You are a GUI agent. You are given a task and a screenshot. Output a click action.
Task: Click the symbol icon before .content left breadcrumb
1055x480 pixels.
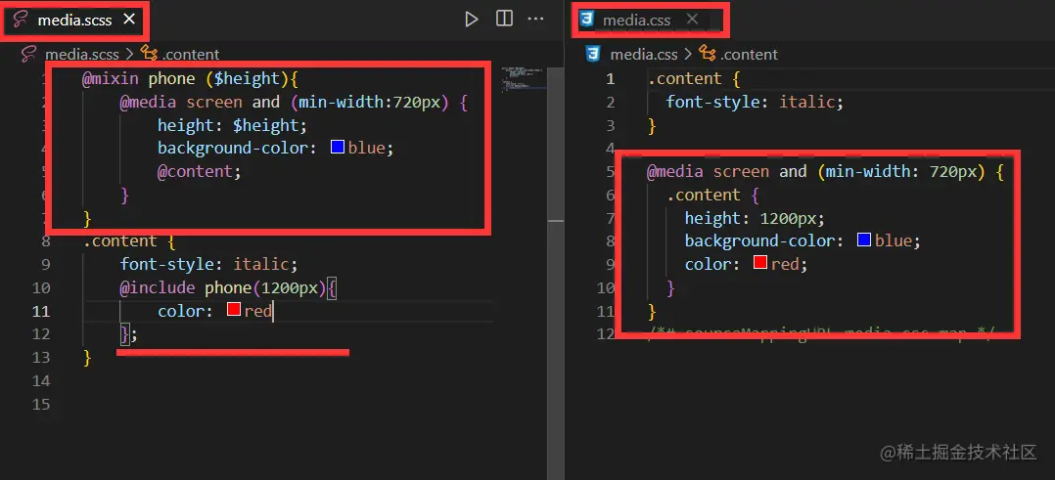[148, 54]
